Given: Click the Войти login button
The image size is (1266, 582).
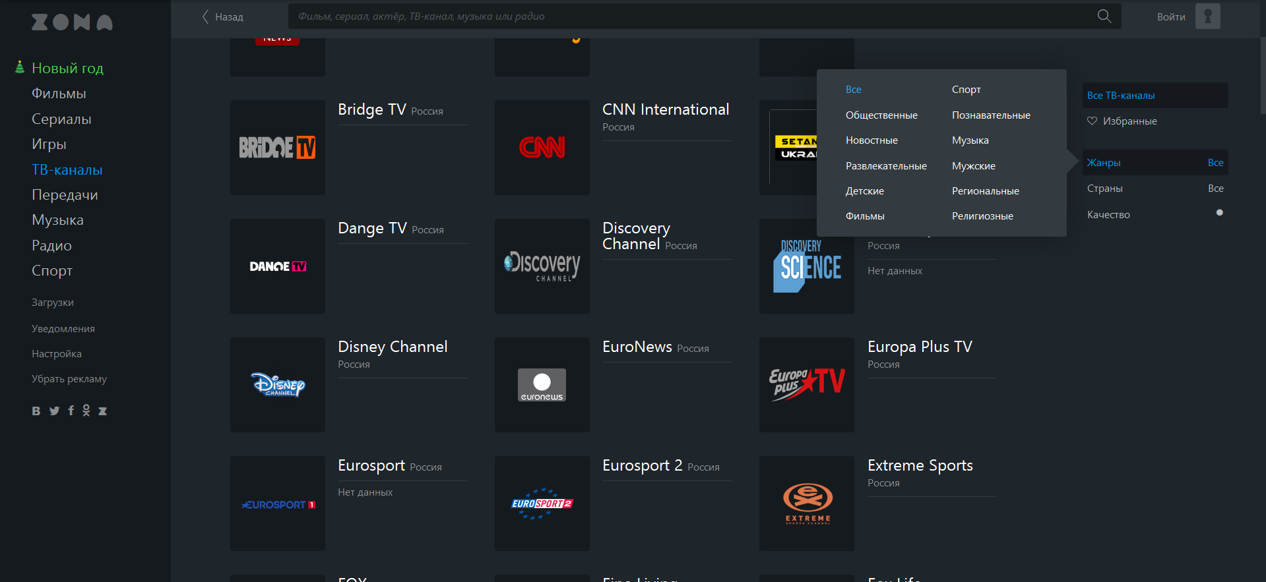Looking at the screenshot, I should pyautogui.click(x=1171, y=17).
